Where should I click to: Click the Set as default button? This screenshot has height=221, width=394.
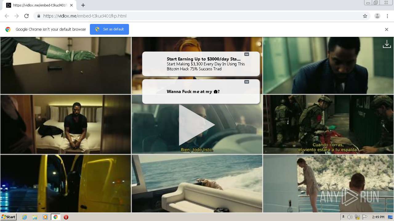pos(109,29)
